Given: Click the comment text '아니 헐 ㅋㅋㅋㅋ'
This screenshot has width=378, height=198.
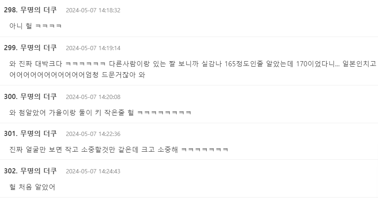Looking at the screenshot, I should [35, 26].
